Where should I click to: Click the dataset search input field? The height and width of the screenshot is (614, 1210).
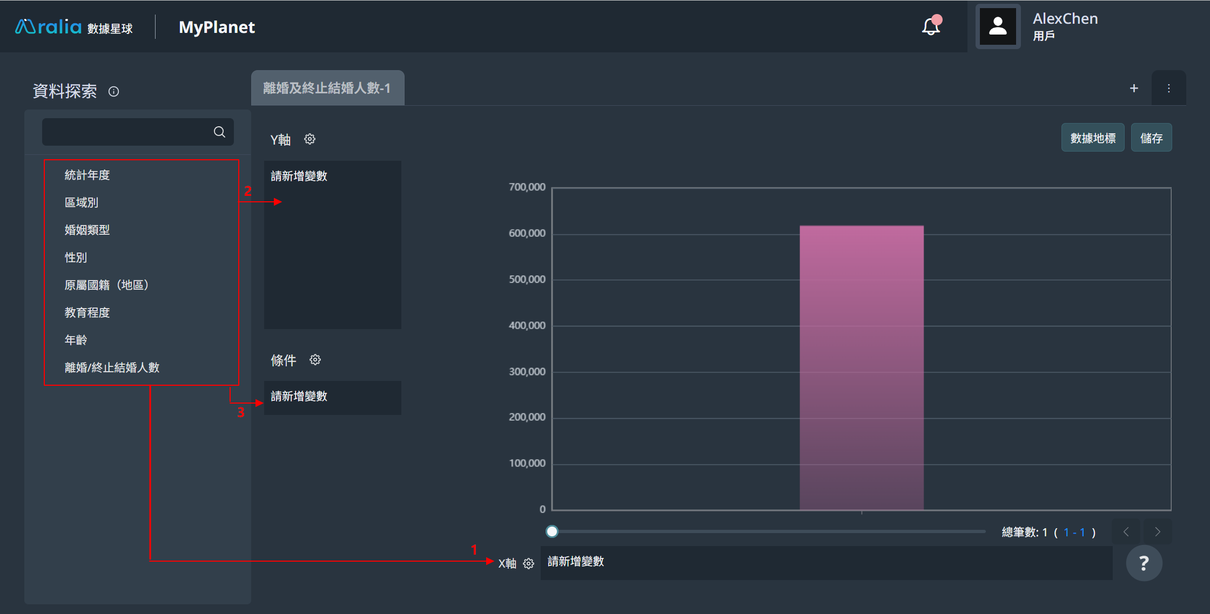tap(138, 132)
